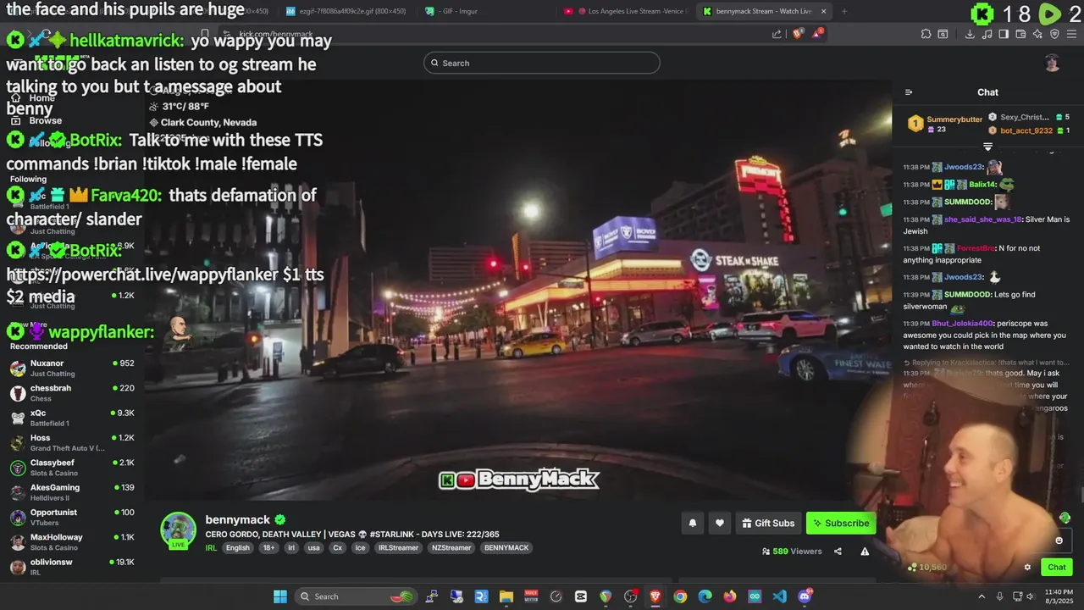
Task: Click the bennymack channel avatar
Action: point(179,530)
